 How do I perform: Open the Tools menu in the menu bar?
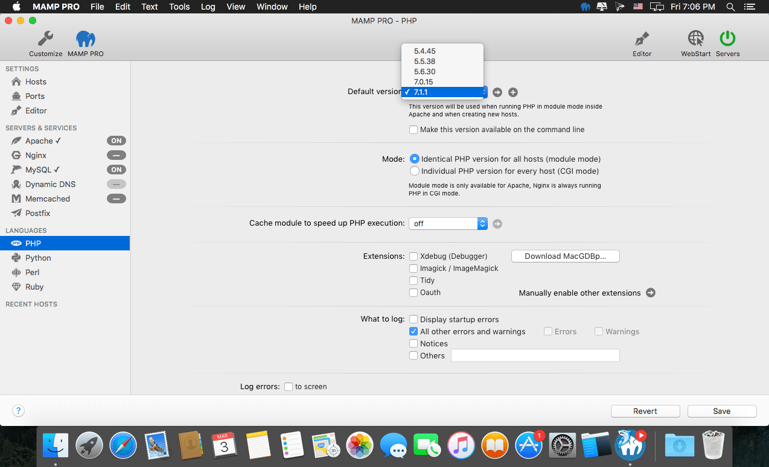pyautogui.click(x=179, y=7)
